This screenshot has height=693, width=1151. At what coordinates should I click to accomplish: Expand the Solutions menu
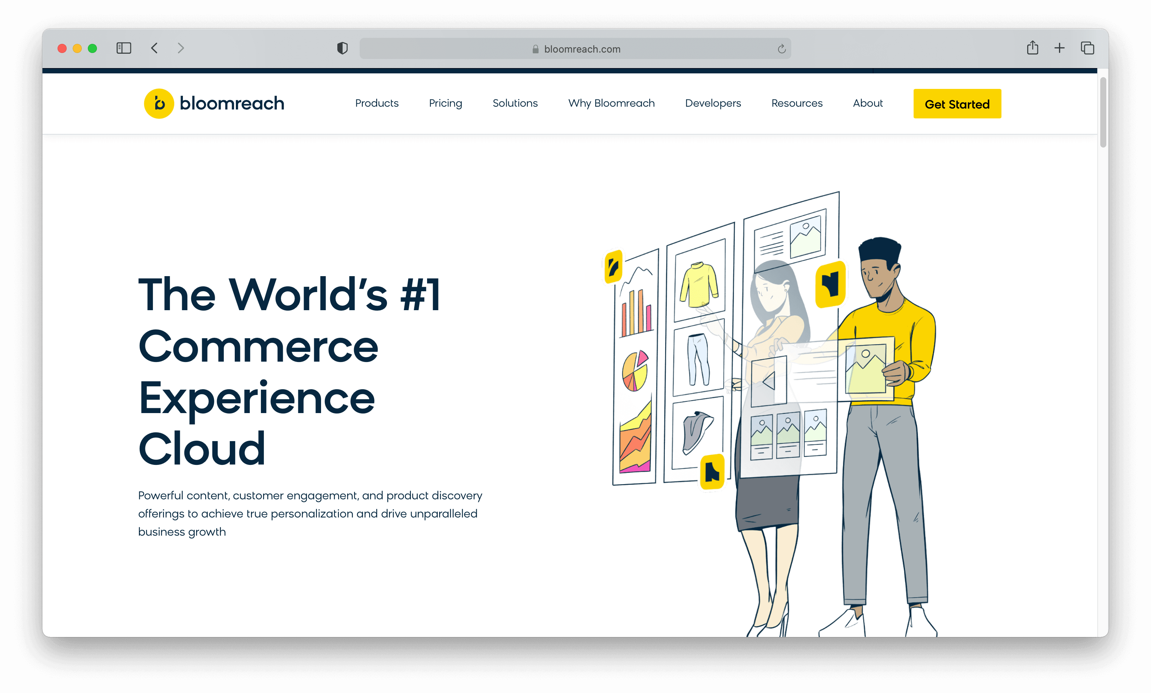pyautogui.click(x=515, y=103)
